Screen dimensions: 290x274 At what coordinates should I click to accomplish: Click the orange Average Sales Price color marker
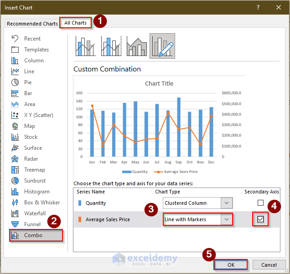click(x=80, y=219)
